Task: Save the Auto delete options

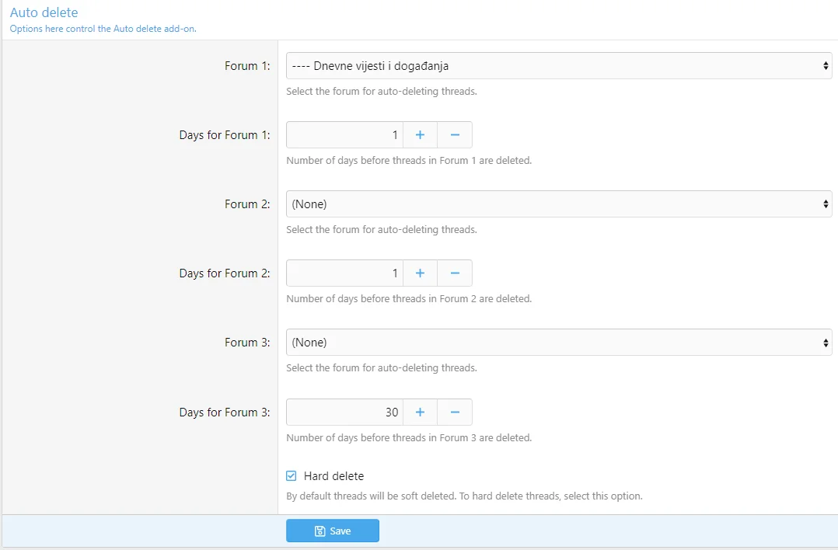Action: (333, 531)
